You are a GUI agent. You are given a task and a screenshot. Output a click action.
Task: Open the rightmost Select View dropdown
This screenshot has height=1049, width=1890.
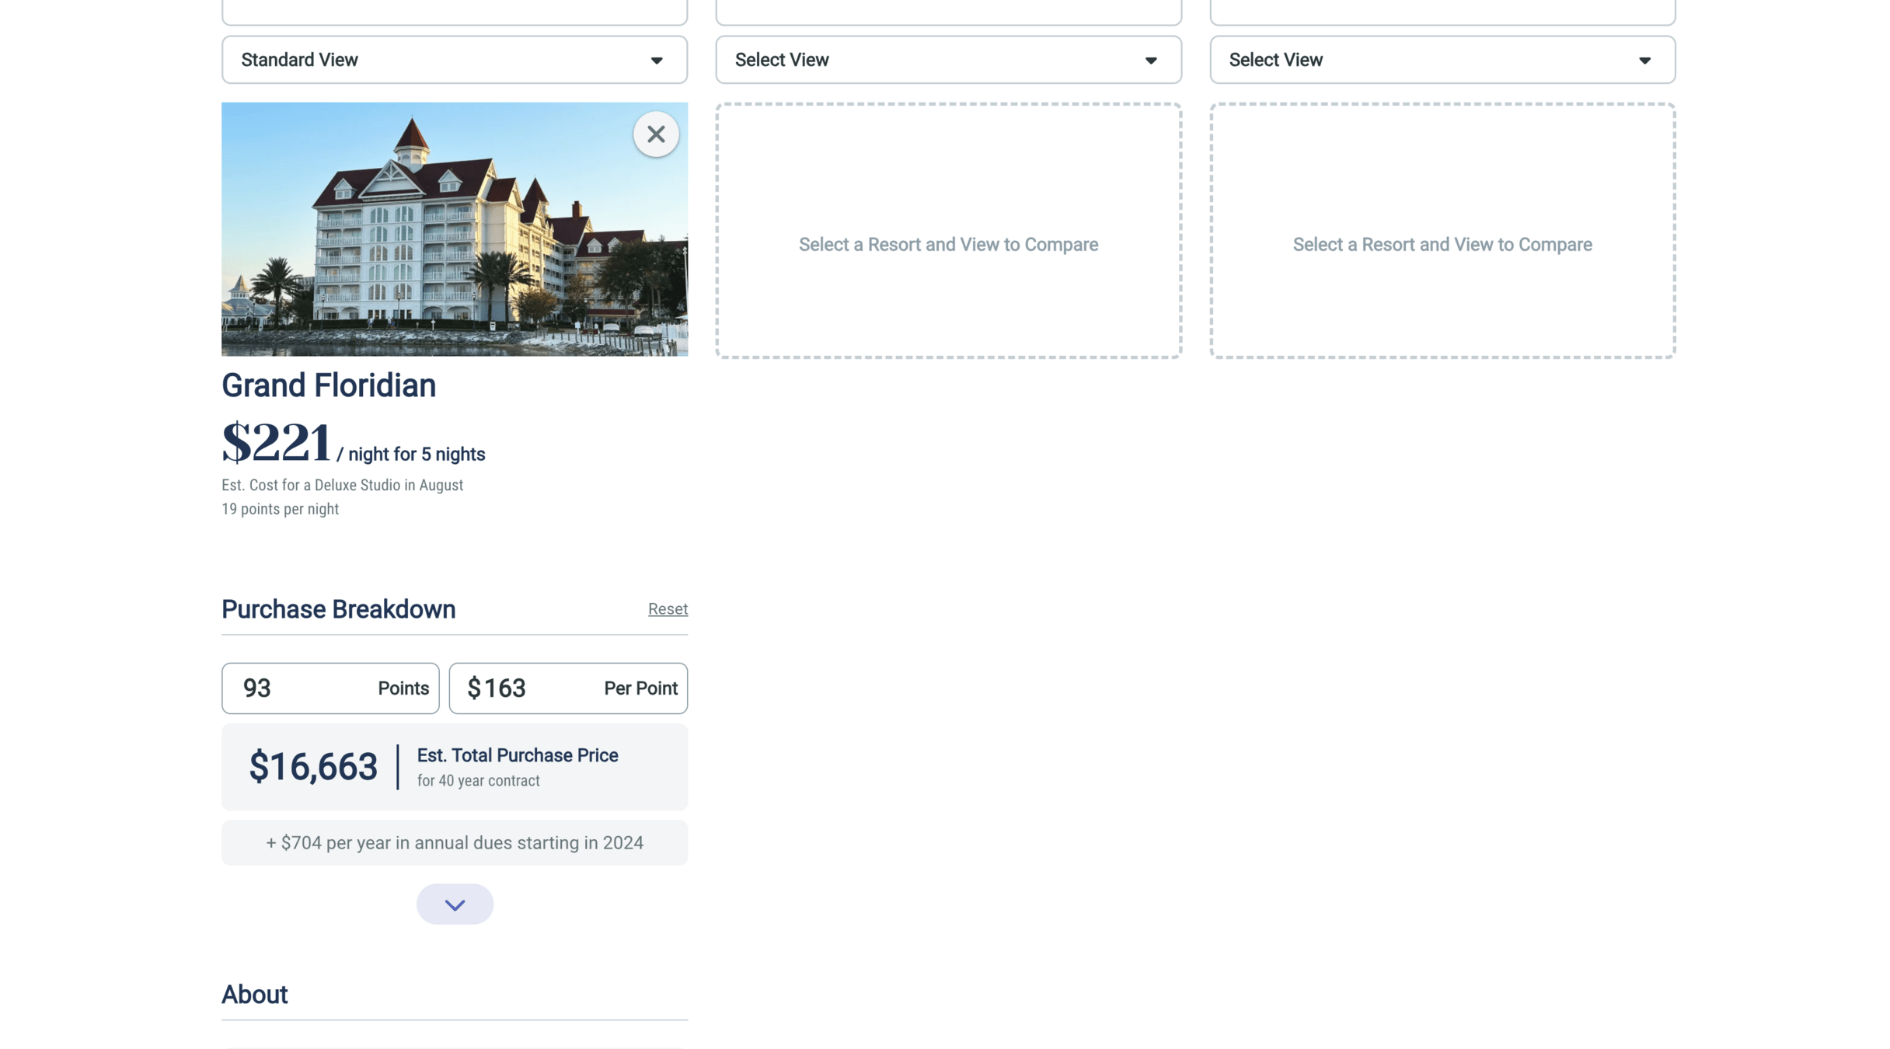[x=1442, y=60]
